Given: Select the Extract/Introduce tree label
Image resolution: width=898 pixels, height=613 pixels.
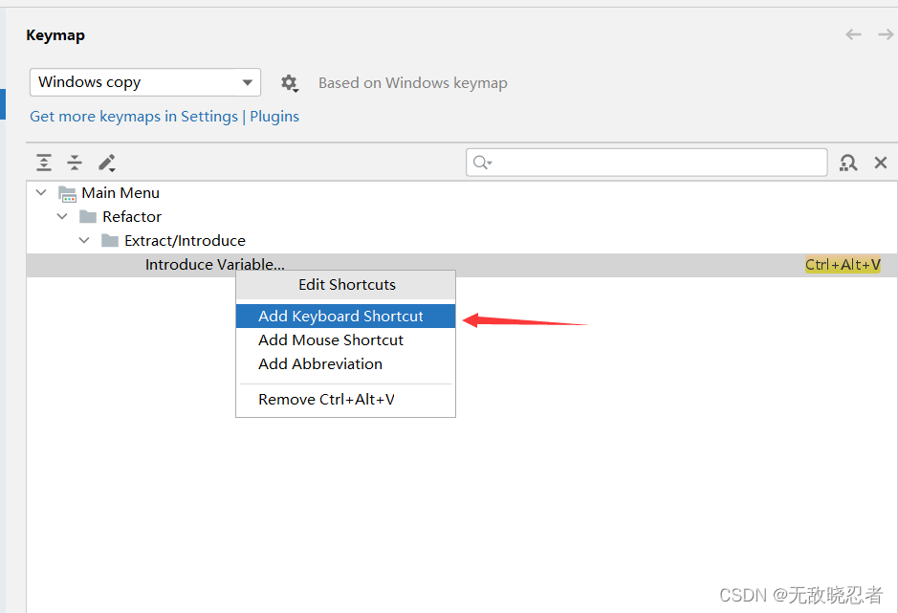Looking at the screenshot, I should point(185,241).
